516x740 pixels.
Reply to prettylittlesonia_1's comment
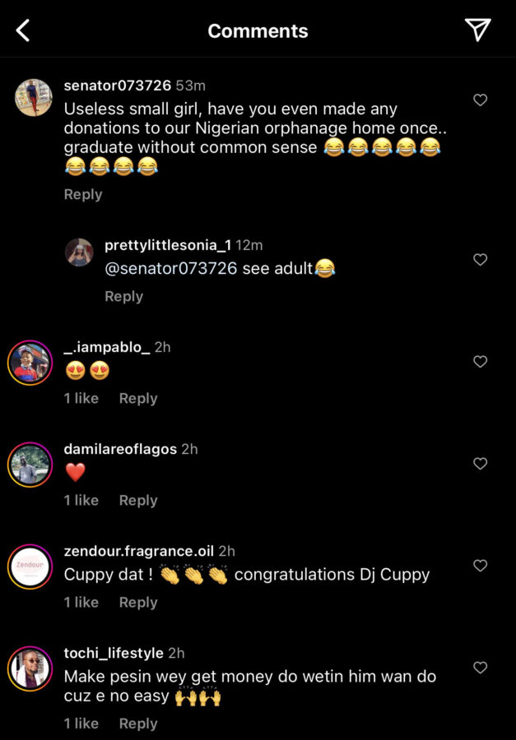pos(123,297)
